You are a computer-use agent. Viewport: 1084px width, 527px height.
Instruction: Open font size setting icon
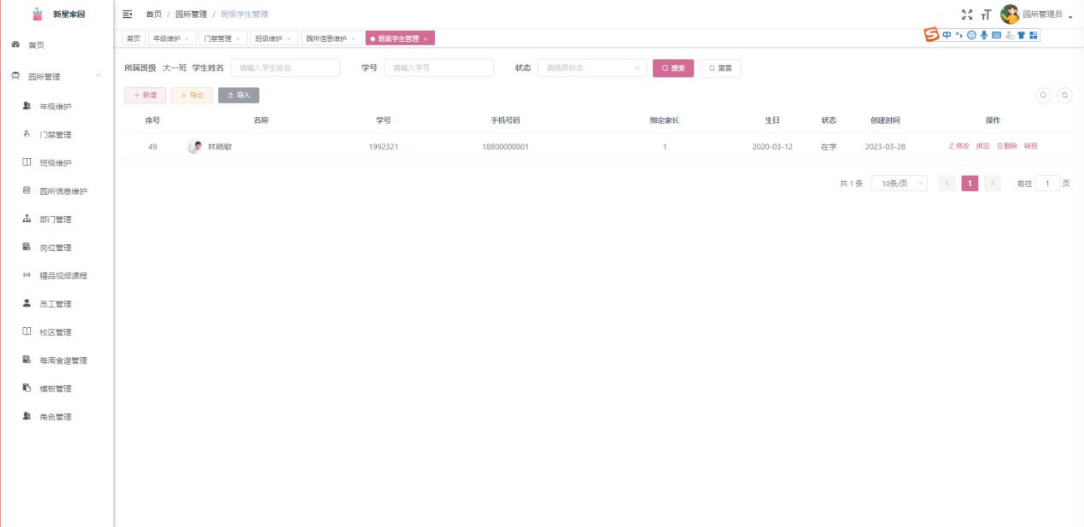pyautogui.click(x=986, y=15)
